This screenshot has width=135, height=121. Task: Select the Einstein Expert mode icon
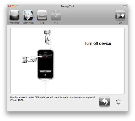pyautogui.click(x=28, y=15)
